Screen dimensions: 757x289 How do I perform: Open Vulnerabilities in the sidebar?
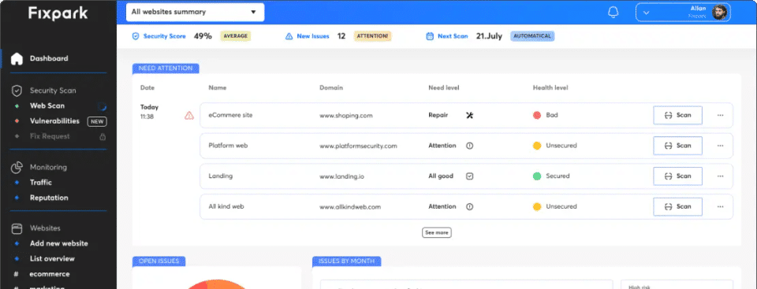pos(54,121)
